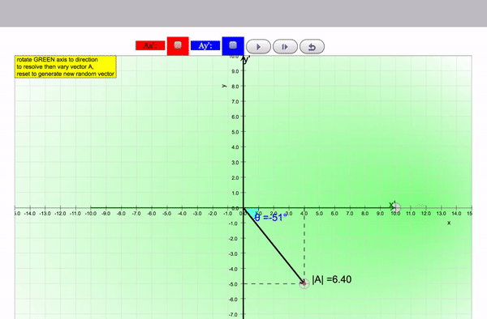Click the reset button to generate new vector
Viewport: 487px width, 319px height.
(x=312, y=47)
